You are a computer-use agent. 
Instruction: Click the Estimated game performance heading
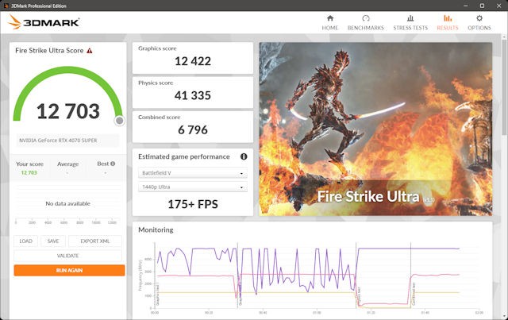click(x=183, y=157)
